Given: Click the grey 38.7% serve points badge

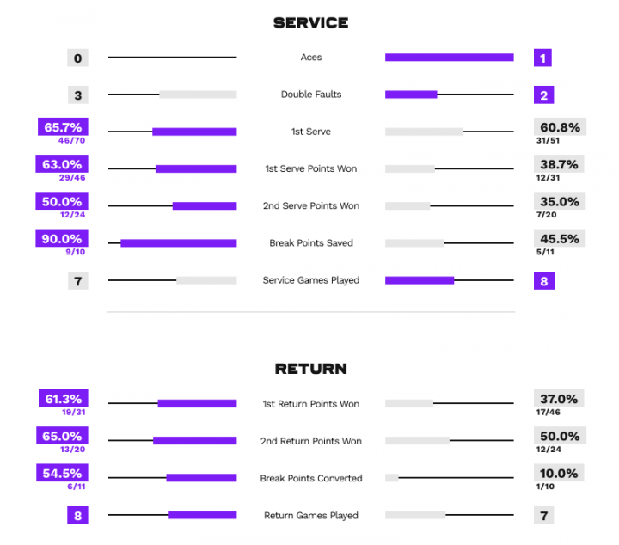Looking at the screenshot, I should tap(559, 164).
